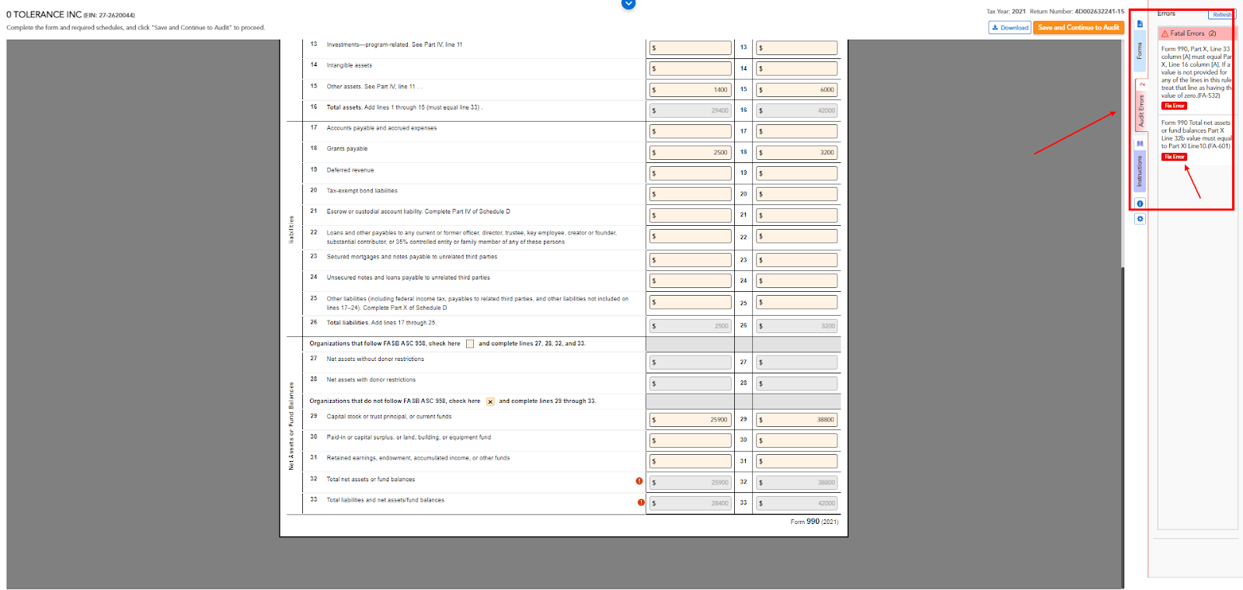Edit line 21 Escrow liability beginning-of-year field
The width and height of the screenshot is (1243, 590).
pyautogui.click(x=690, y=216)
